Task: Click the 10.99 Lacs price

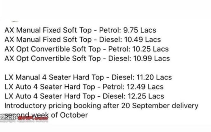Action: (x=151, y=58)
